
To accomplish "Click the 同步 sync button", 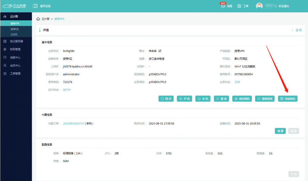I will pos(166,99).
